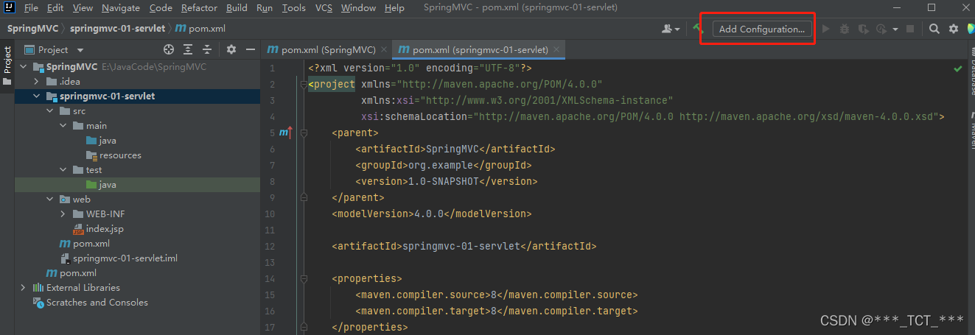Expand the External Libraries node

tap(24, 288)
